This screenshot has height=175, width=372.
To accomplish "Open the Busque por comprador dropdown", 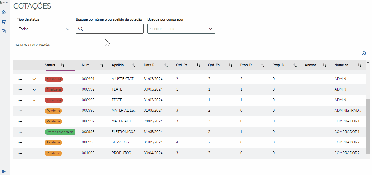I will (181, 29).
